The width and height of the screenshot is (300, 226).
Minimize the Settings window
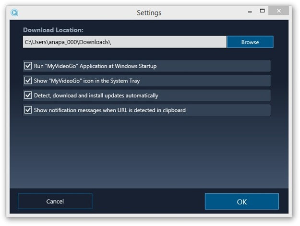point(250,12)
